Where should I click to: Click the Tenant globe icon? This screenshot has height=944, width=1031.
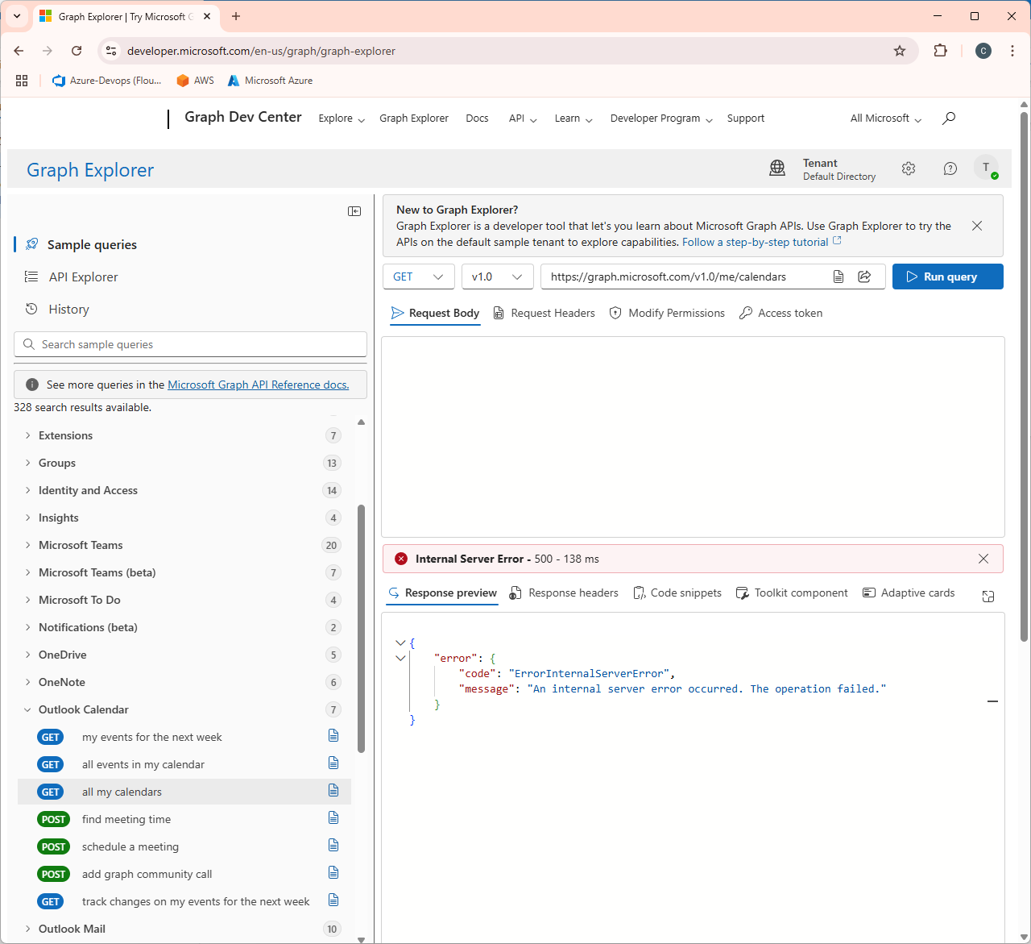777,168
